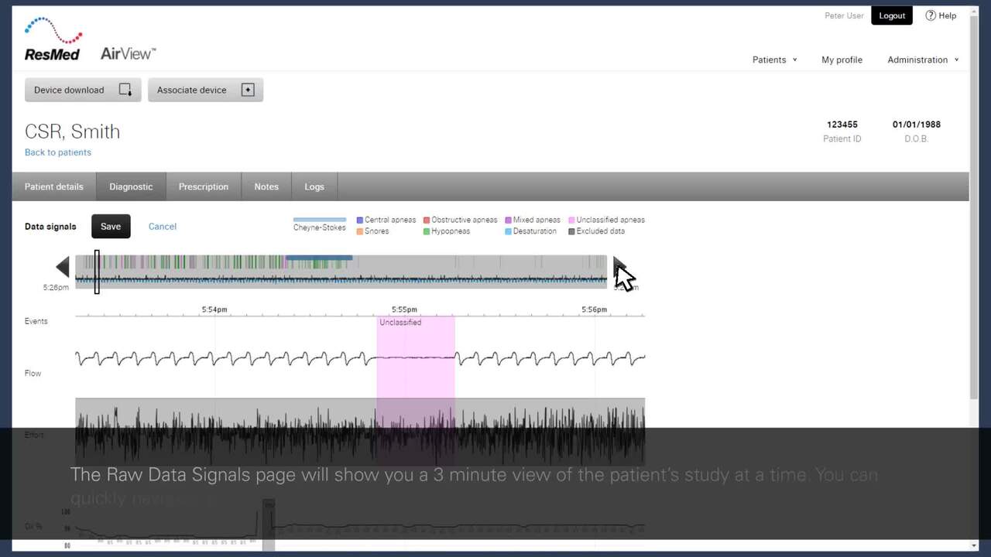Screen dimensions: 991x557
Task: Click the ResMed logo
Action: pos(53,39)
